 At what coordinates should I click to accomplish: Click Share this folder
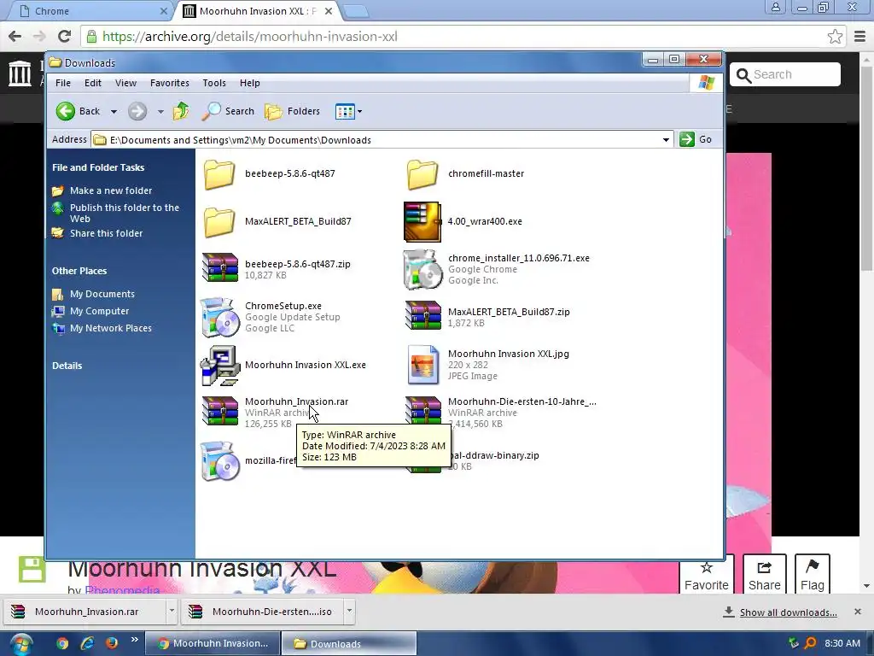[x=106, y=233]
